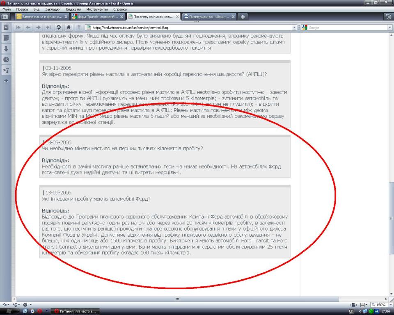The image size is (394, 315).
Task: Click the Reload page button
Action: pyautogui.click(x=59, y=27)
